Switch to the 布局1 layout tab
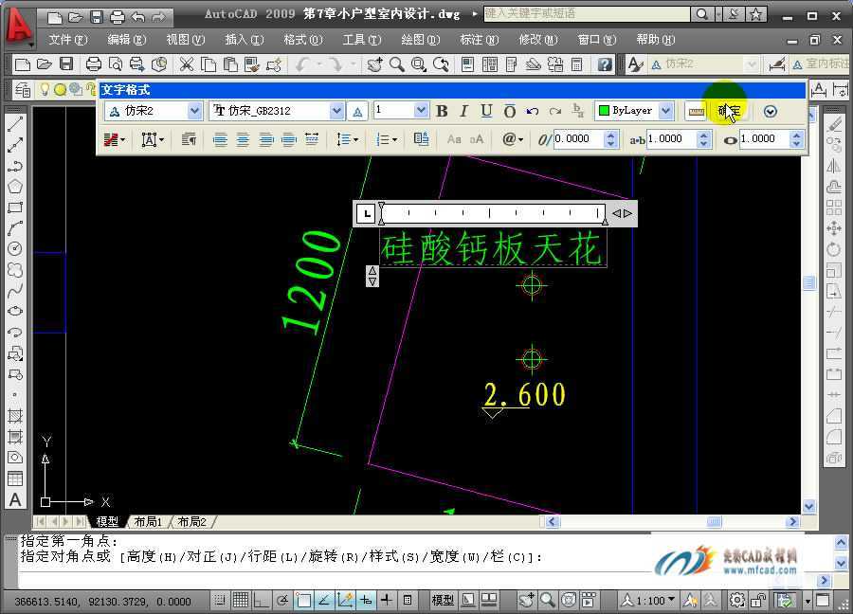The image size is (853, 614). (x=148, y=522)
